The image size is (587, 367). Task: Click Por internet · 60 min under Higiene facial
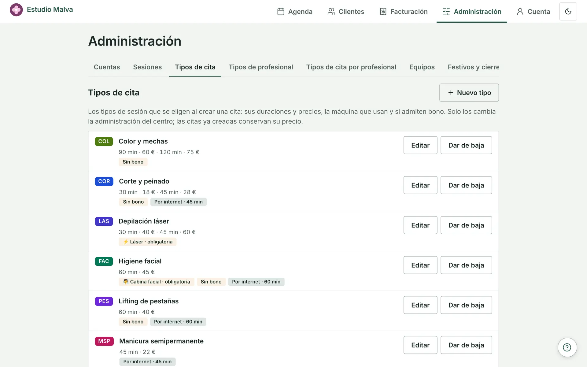tap(256, 282)
